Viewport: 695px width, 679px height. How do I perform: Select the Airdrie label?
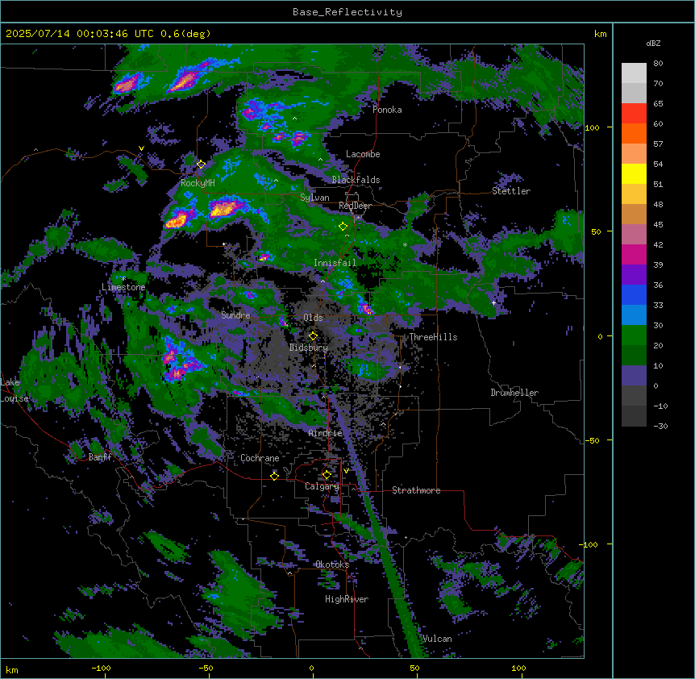(326, 433)
